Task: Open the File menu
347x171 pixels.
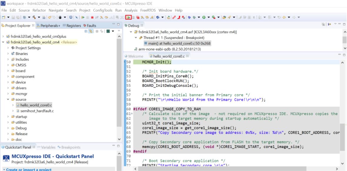Action: [x=4, y=10]
